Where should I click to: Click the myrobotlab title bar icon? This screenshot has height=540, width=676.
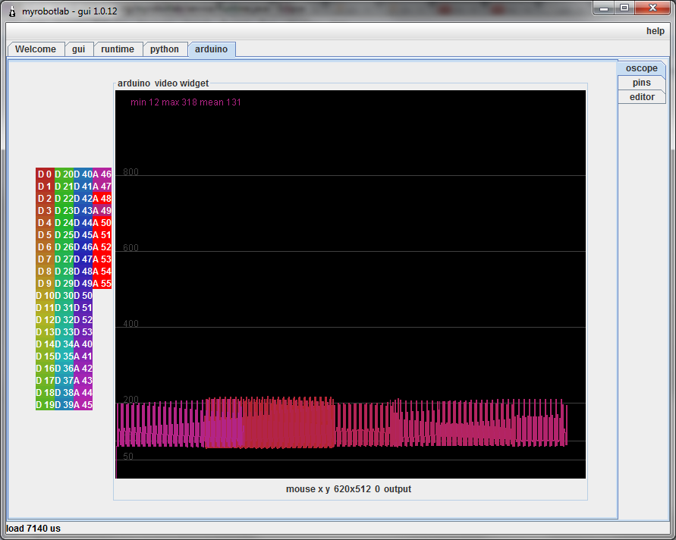12,11
